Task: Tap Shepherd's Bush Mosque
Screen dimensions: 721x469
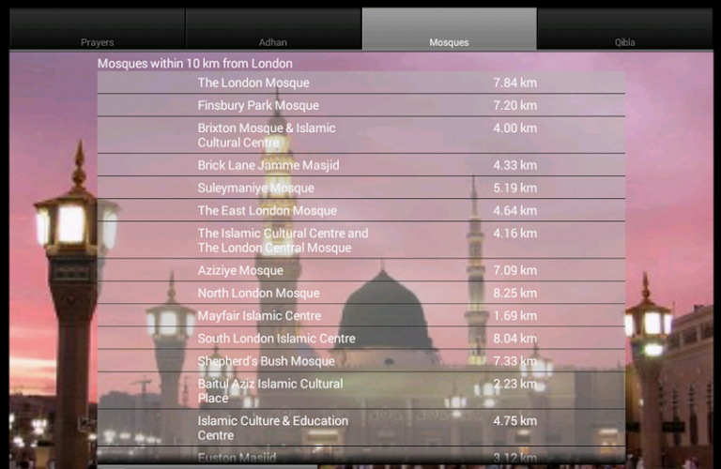Action: coord(360,360)
